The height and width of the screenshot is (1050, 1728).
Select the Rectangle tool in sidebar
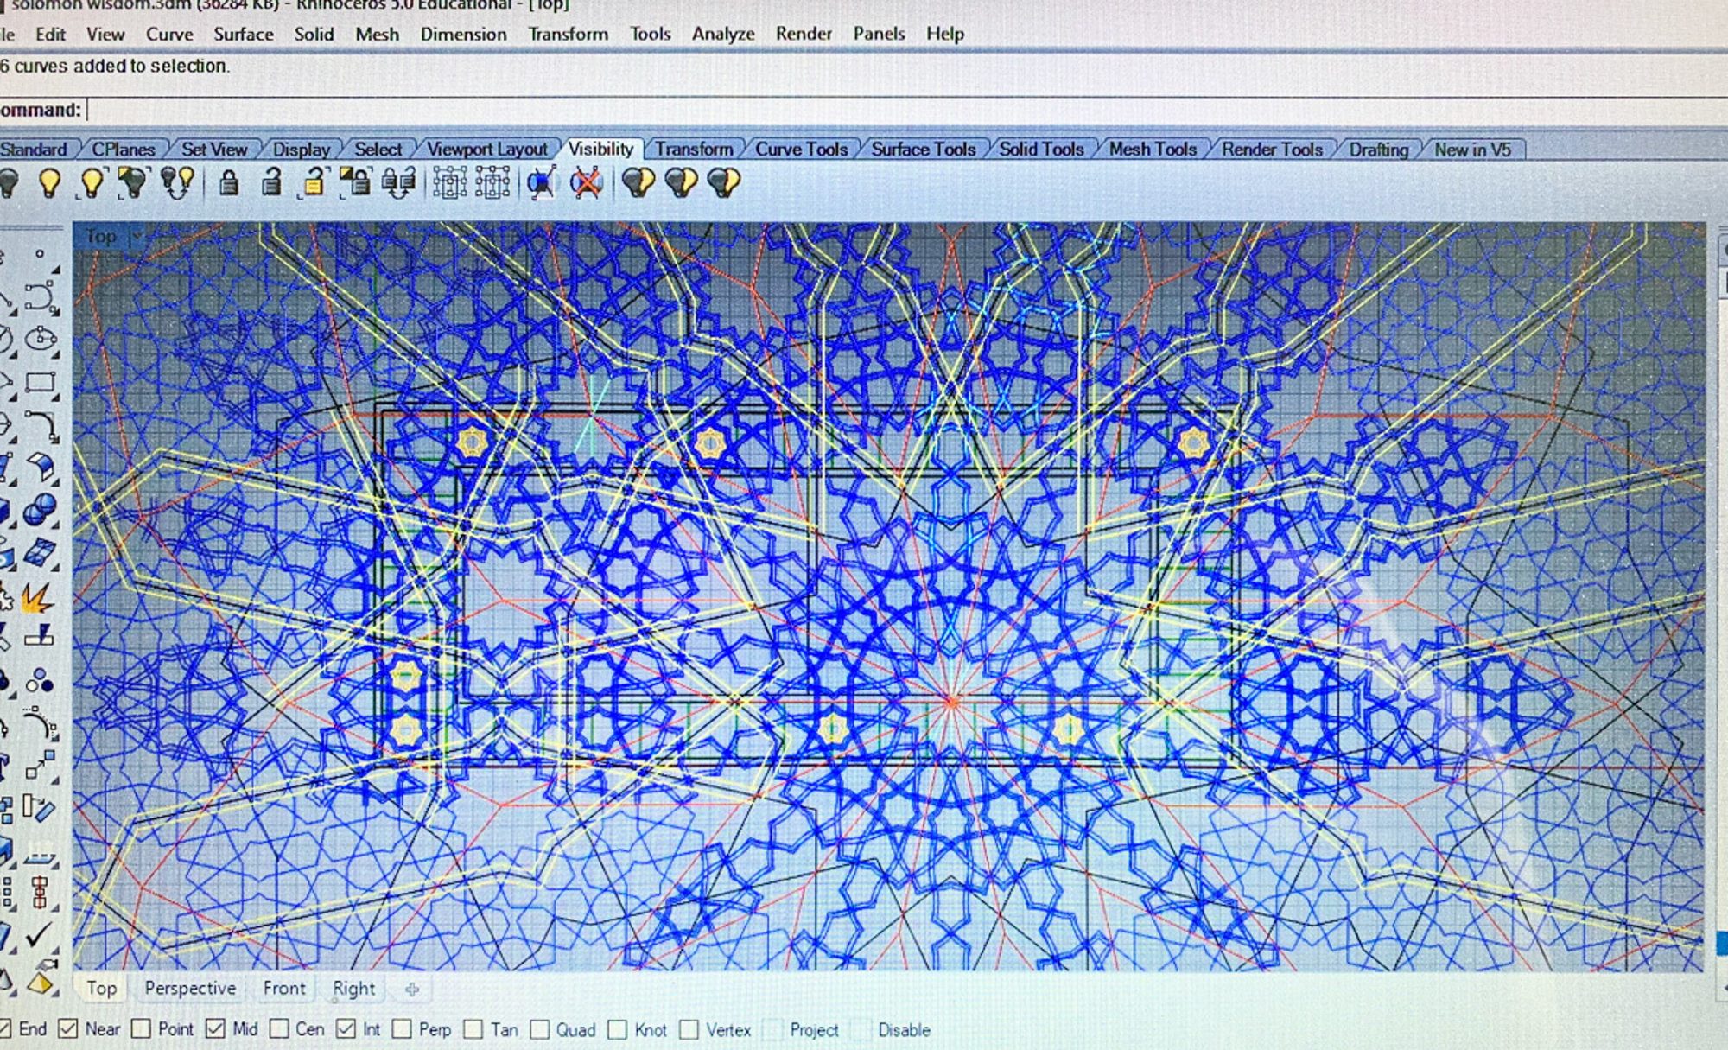point(41,382)
